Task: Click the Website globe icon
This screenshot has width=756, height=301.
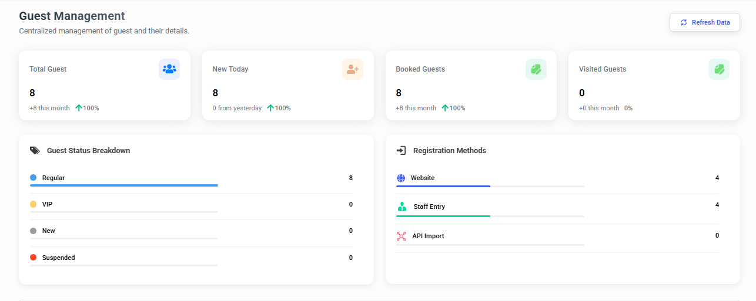Action: click(x=401, y=178)
